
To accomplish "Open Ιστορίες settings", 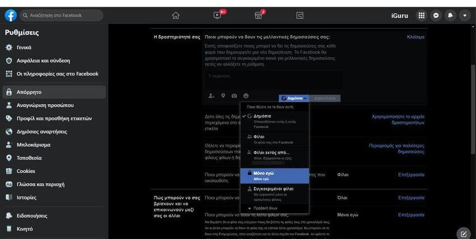I will pyautogui.click(x=54, y=198).
